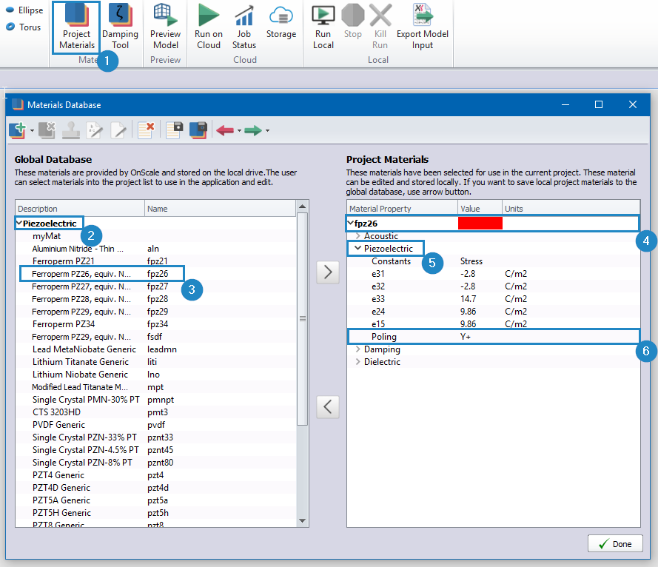Select Ferroperm PZ21 material
The width and height of the screenshot is (658, 567).
(155, 261)
